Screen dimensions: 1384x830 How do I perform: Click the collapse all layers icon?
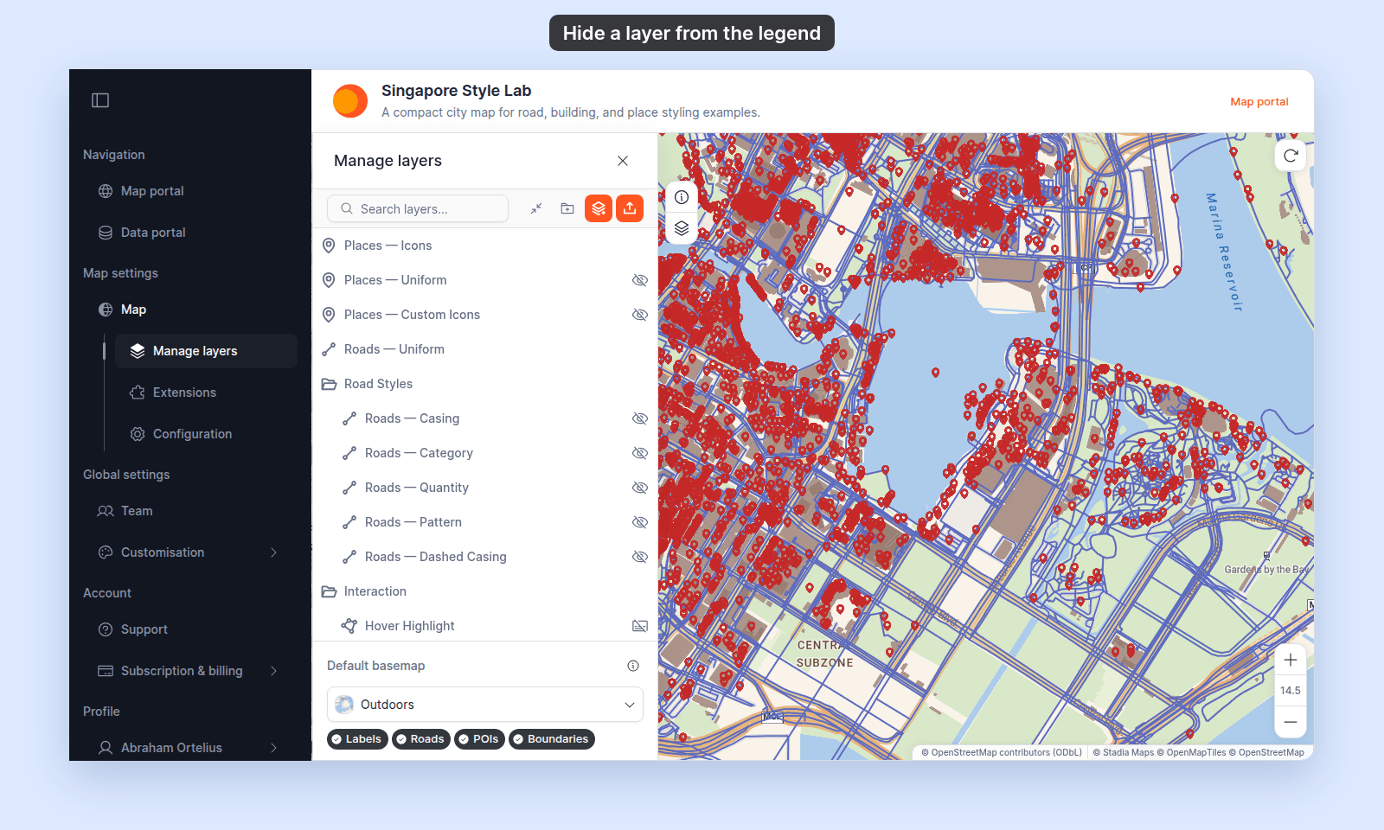[536, 208]
